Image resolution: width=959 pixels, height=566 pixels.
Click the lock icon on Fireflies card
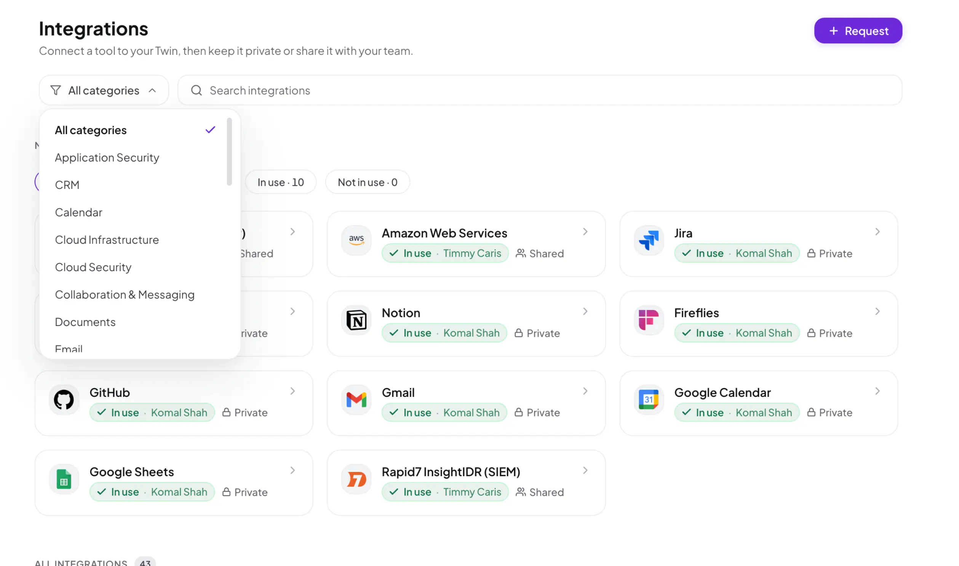click(x=811, y=333)
